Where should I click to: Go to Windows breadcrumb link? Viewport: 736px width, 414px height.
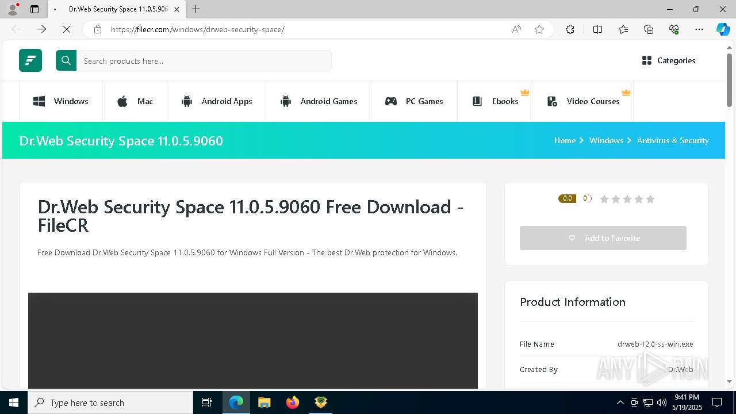(x=606, y=140)
